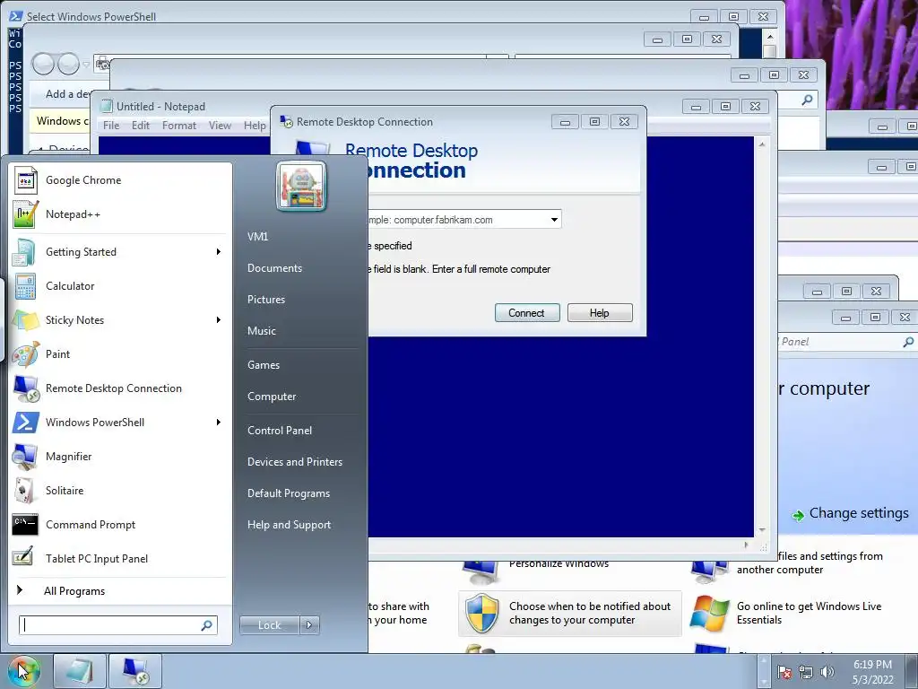Viewport: 918px width, 689px height.
Task: Open the volume speaker tray icon
Action: [827, 672]
